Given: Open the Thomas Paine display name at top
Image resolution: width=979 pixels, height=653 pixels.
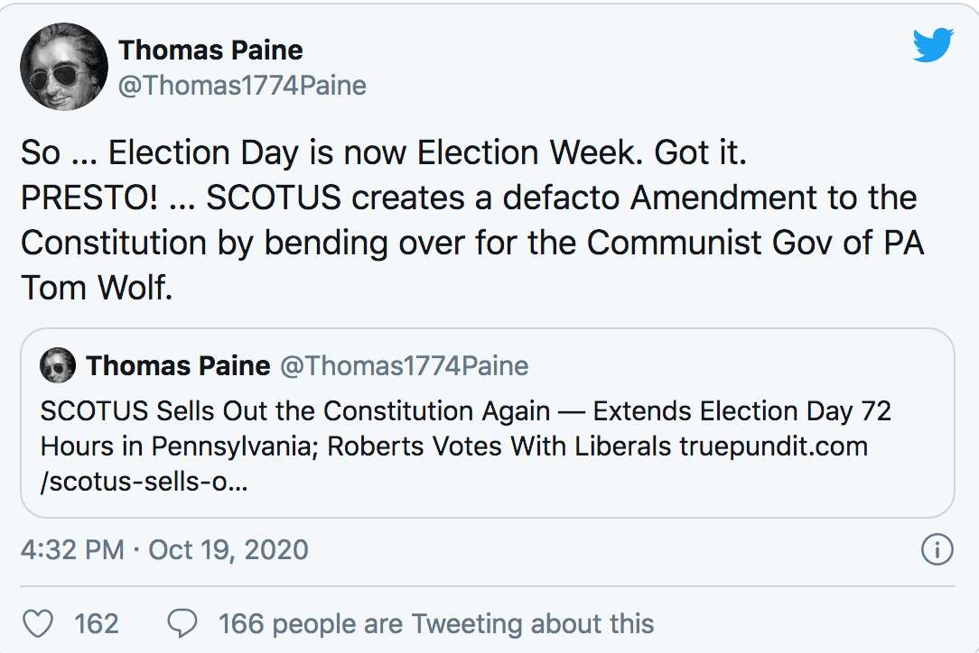Looking at the screenshot, I should click(210, 50).
